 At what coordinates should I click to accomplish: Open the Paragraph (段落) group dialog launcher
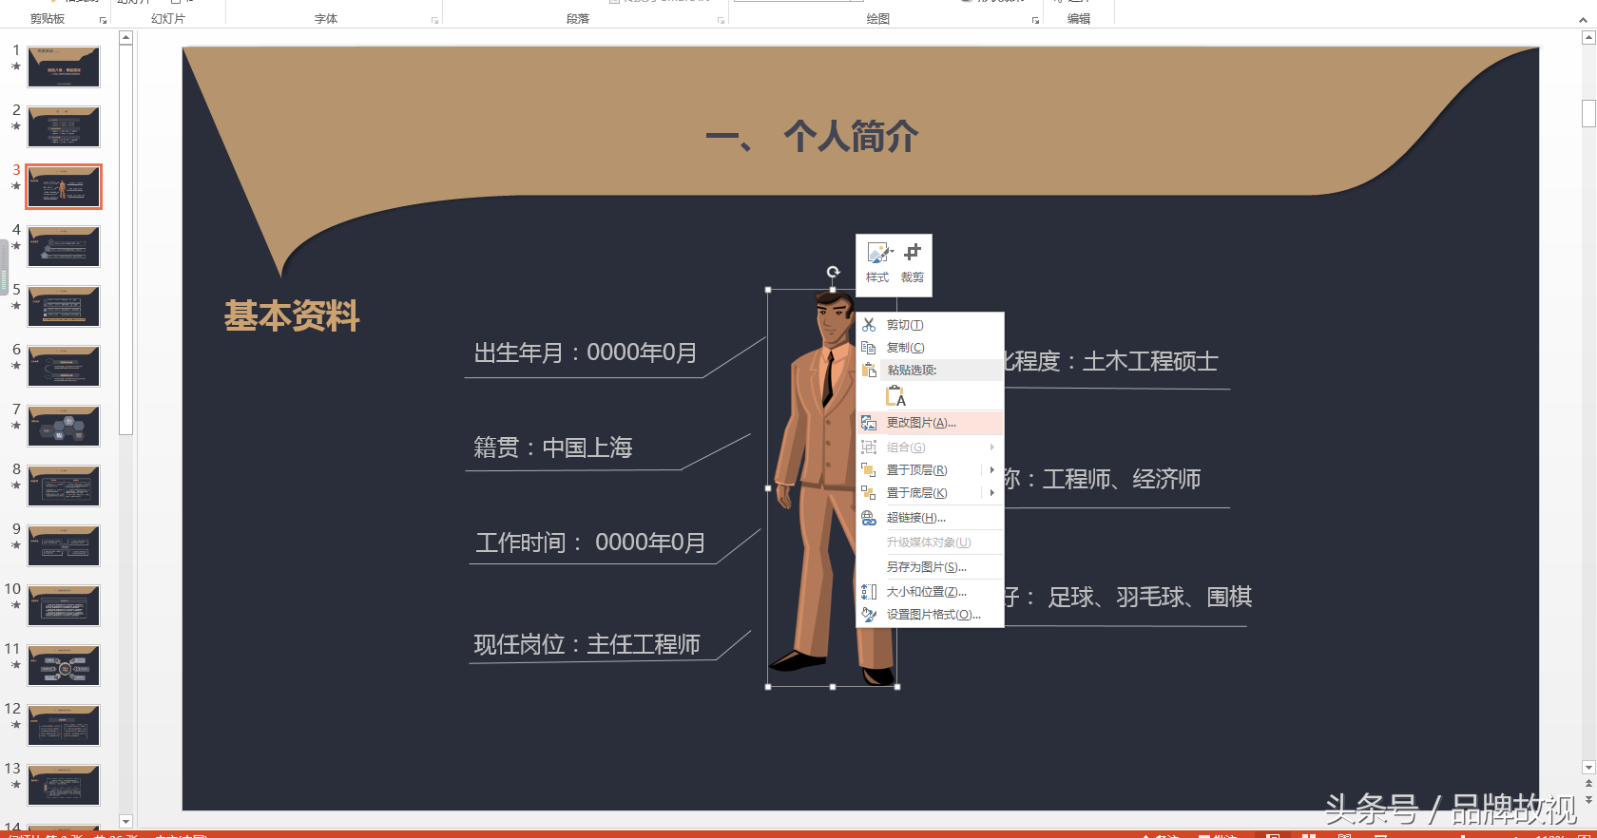coord(721,20)
